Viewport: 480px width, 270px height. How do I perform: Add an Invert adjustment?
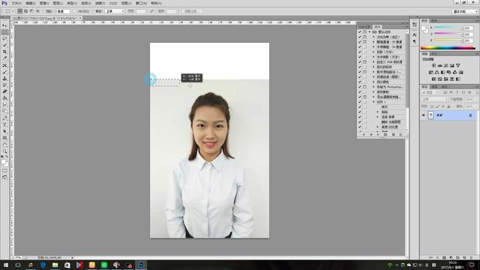pos(433,79)
